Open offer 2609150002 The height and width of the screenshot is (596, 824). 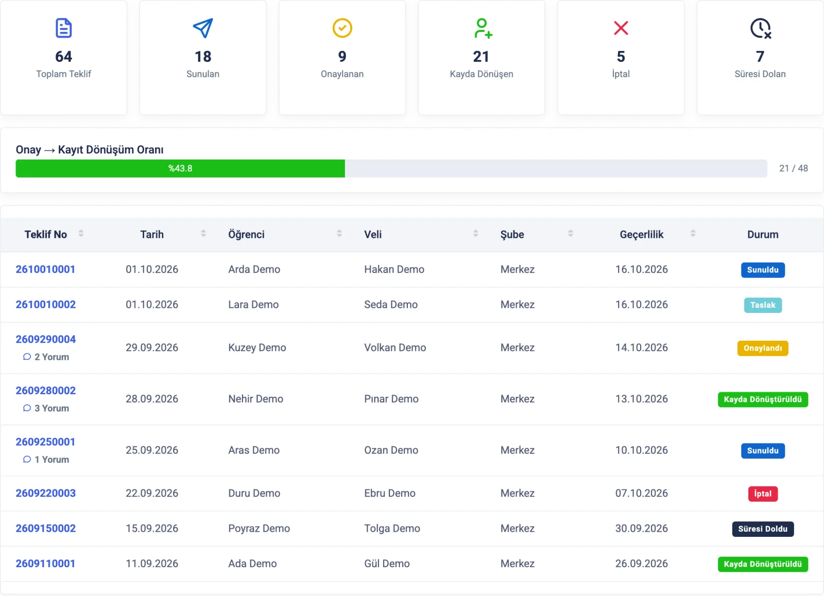tap(45, 528)
